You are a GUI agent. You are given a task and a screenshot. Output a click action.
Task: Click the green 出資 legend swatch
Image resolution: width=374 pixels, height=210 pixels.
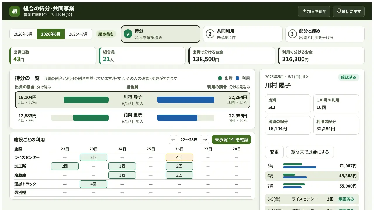(x=220, y=78)
